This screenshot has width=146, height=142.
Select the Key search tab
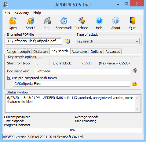click(x=60, y=51)
